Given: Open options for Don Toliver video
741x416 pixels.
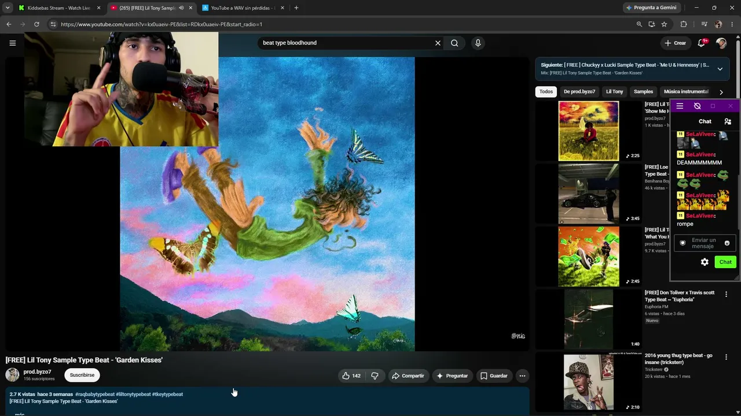Looking at the screenshot, I should (x=726, y=295).
